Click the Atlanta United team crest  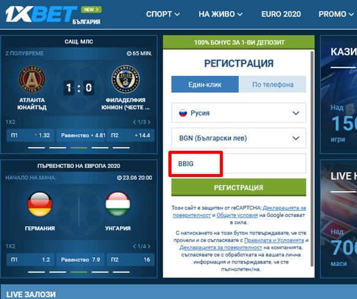[32, 80]
